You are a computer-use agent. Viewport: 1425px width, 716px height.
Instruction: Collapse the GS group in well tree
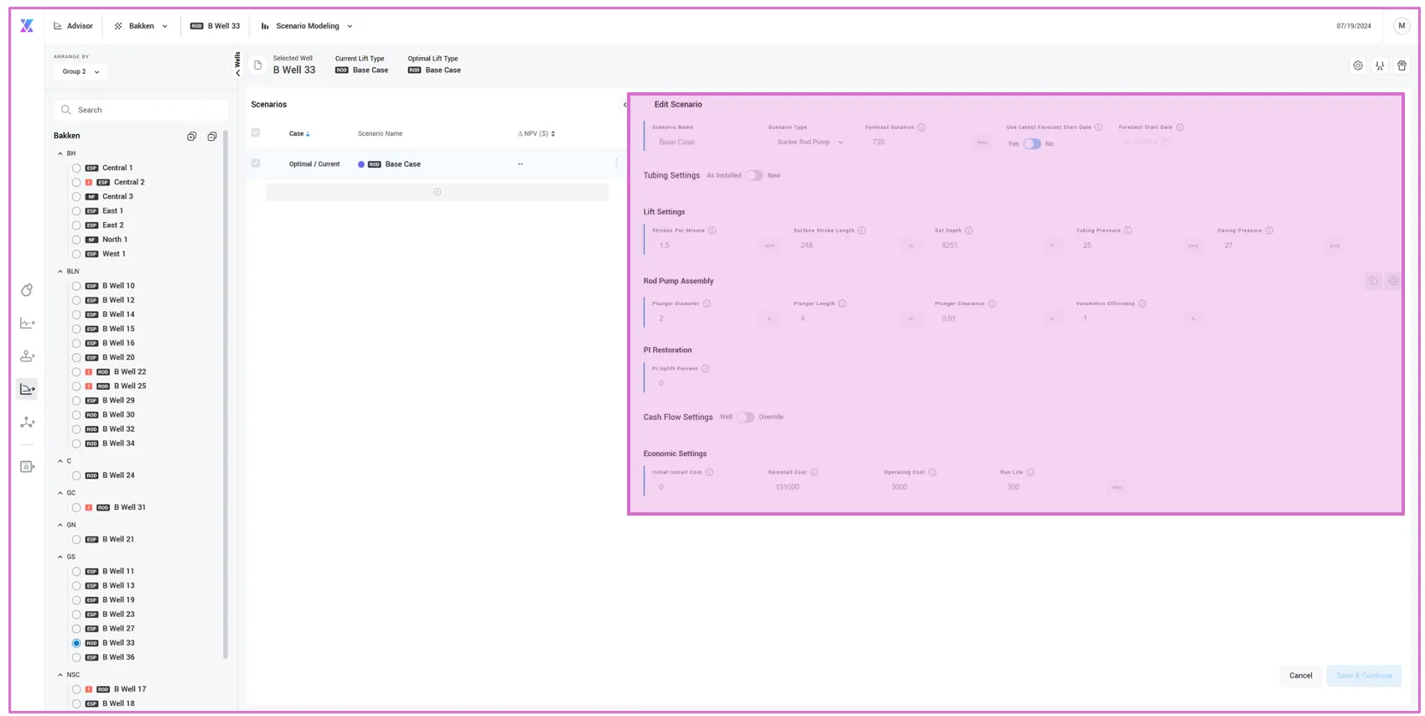click(x=60, y=557)
